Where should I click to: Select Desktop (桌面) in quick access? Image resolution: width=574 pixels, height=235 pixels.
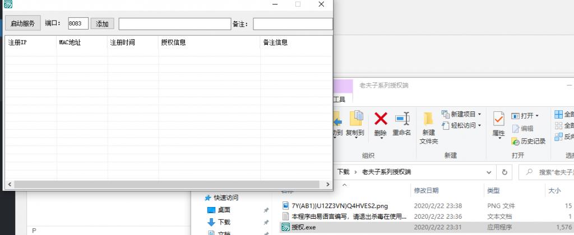point(224,210)
